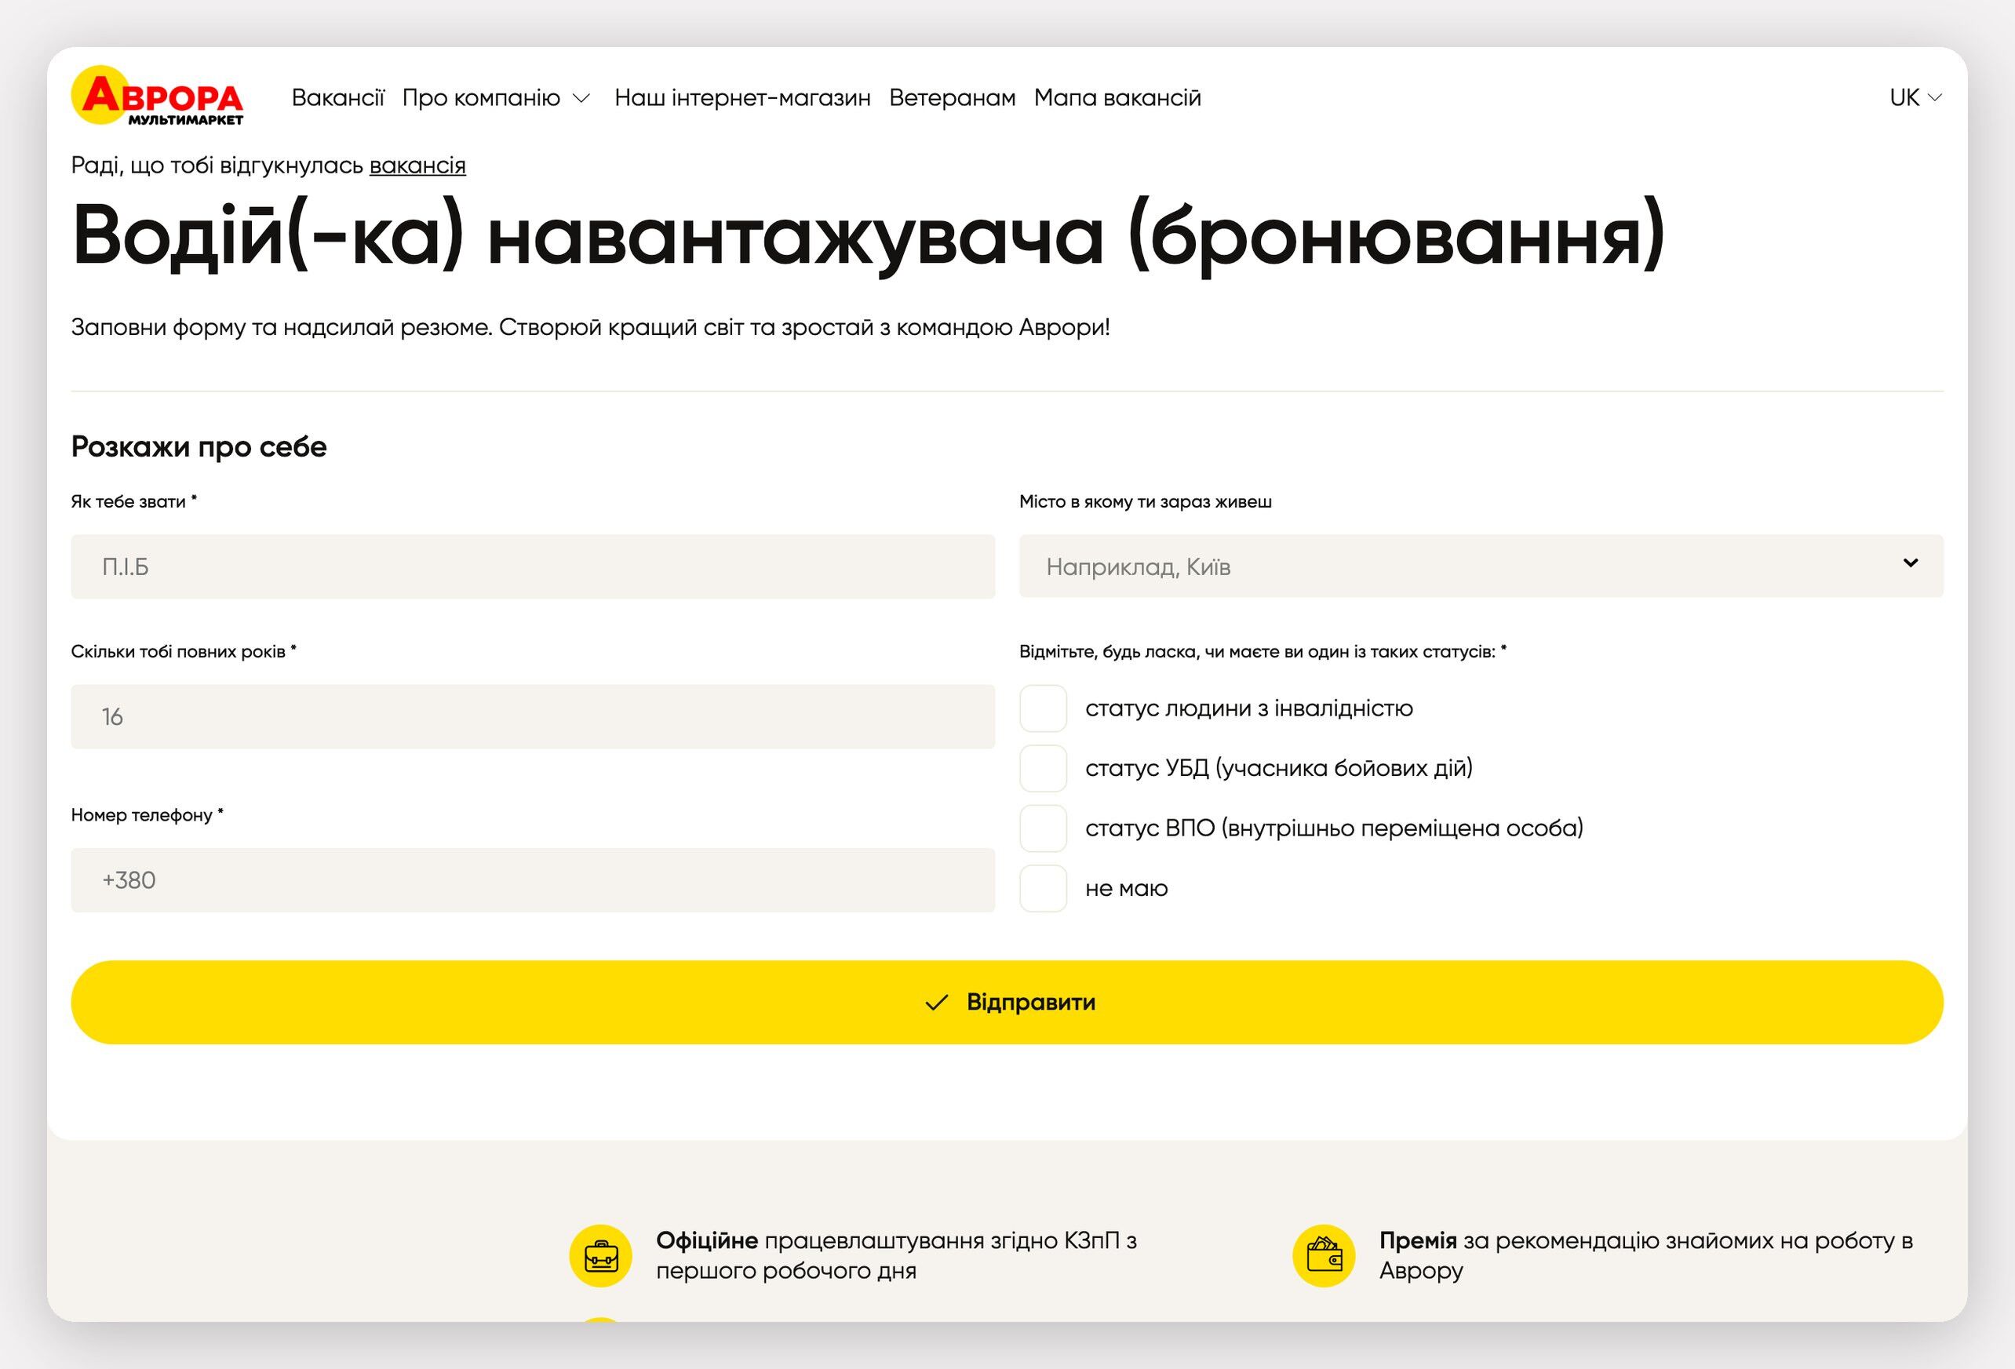Go to 'Наш інтернет-магазин'
This screenshot has width=2015, height=1369.
point(742,98)
